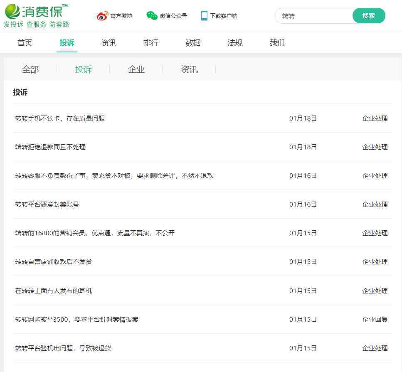The height and width of the screenshot is (372, 402).
Task: Open complaint 转转网购被**3500
Action: point(76,320)
